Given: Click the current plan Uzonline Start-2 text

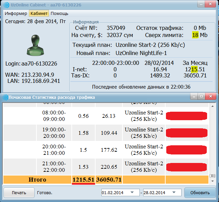Looking at the screenshot, I should tap(150, 45).
